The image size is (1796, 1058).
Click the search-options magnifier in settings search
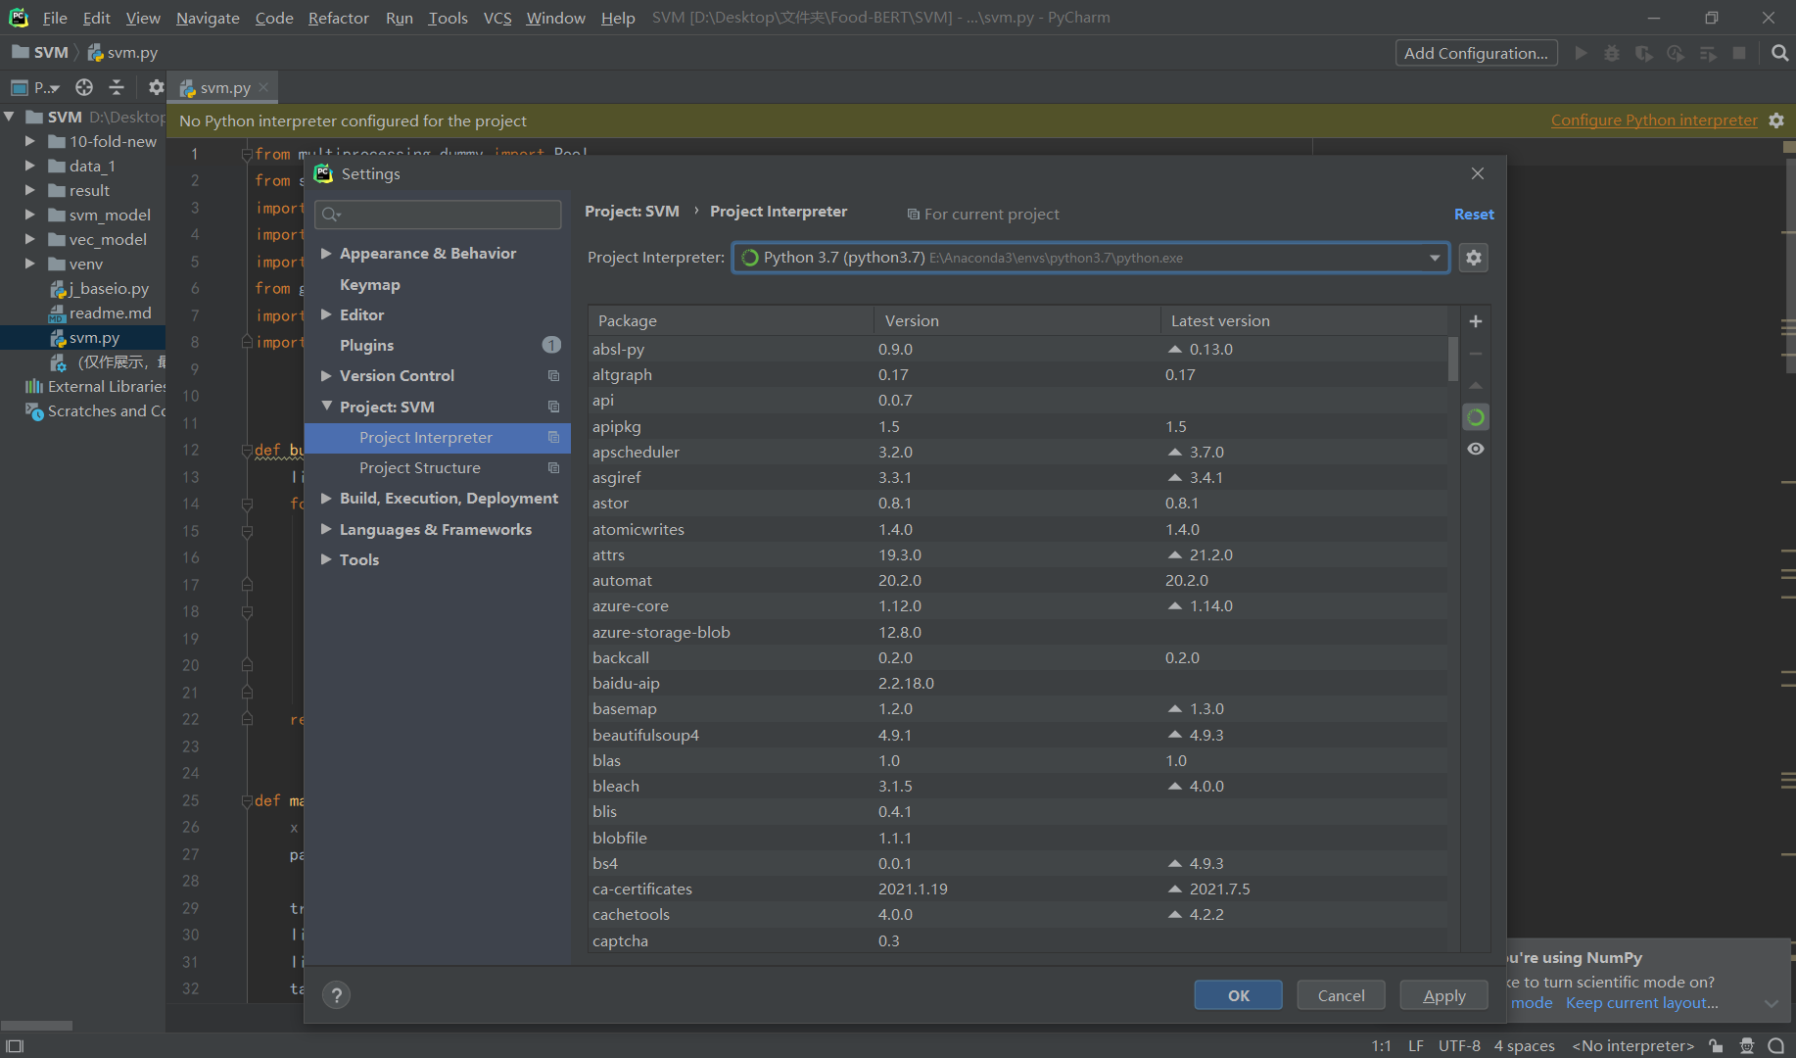click(331, 215)
